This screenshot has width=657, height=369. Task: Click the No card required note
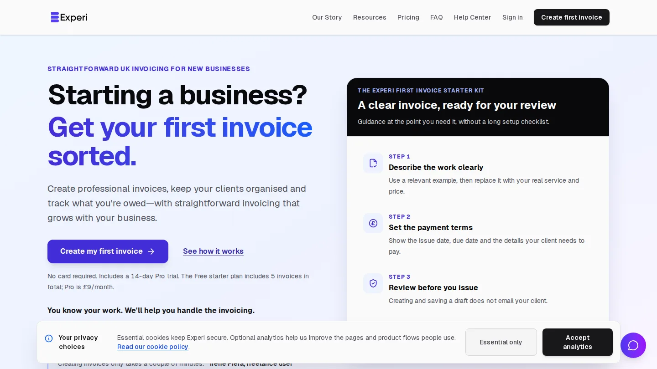click(x=178, y=282)
